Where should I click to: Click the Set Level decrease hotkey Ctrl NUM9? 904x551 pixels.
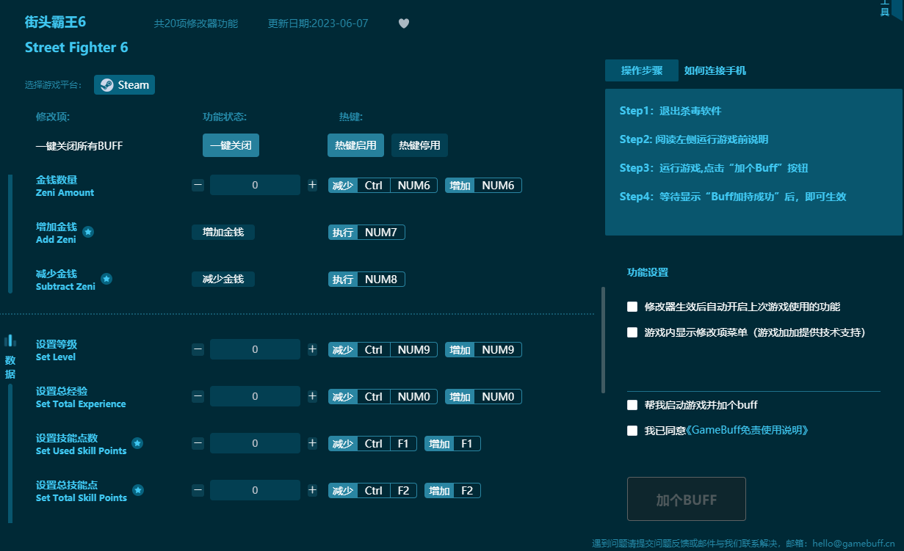coord(383,350)
